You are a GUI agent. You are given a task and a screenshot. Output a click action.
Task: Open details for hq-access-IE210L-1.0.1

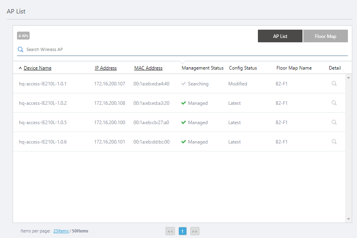334,83
